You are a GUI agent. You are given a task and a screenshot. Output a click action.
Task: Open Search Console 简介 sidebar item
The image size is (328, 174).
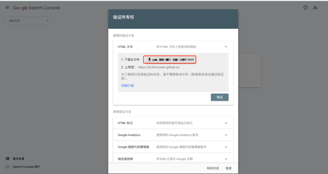click(x=26, y=167)
